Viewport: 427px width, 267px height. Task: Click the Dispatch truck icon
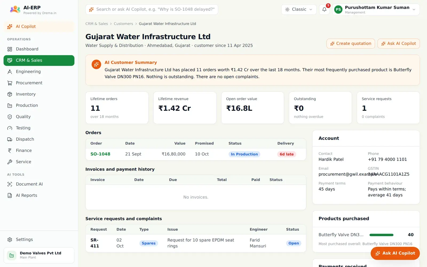click(10, 139)
